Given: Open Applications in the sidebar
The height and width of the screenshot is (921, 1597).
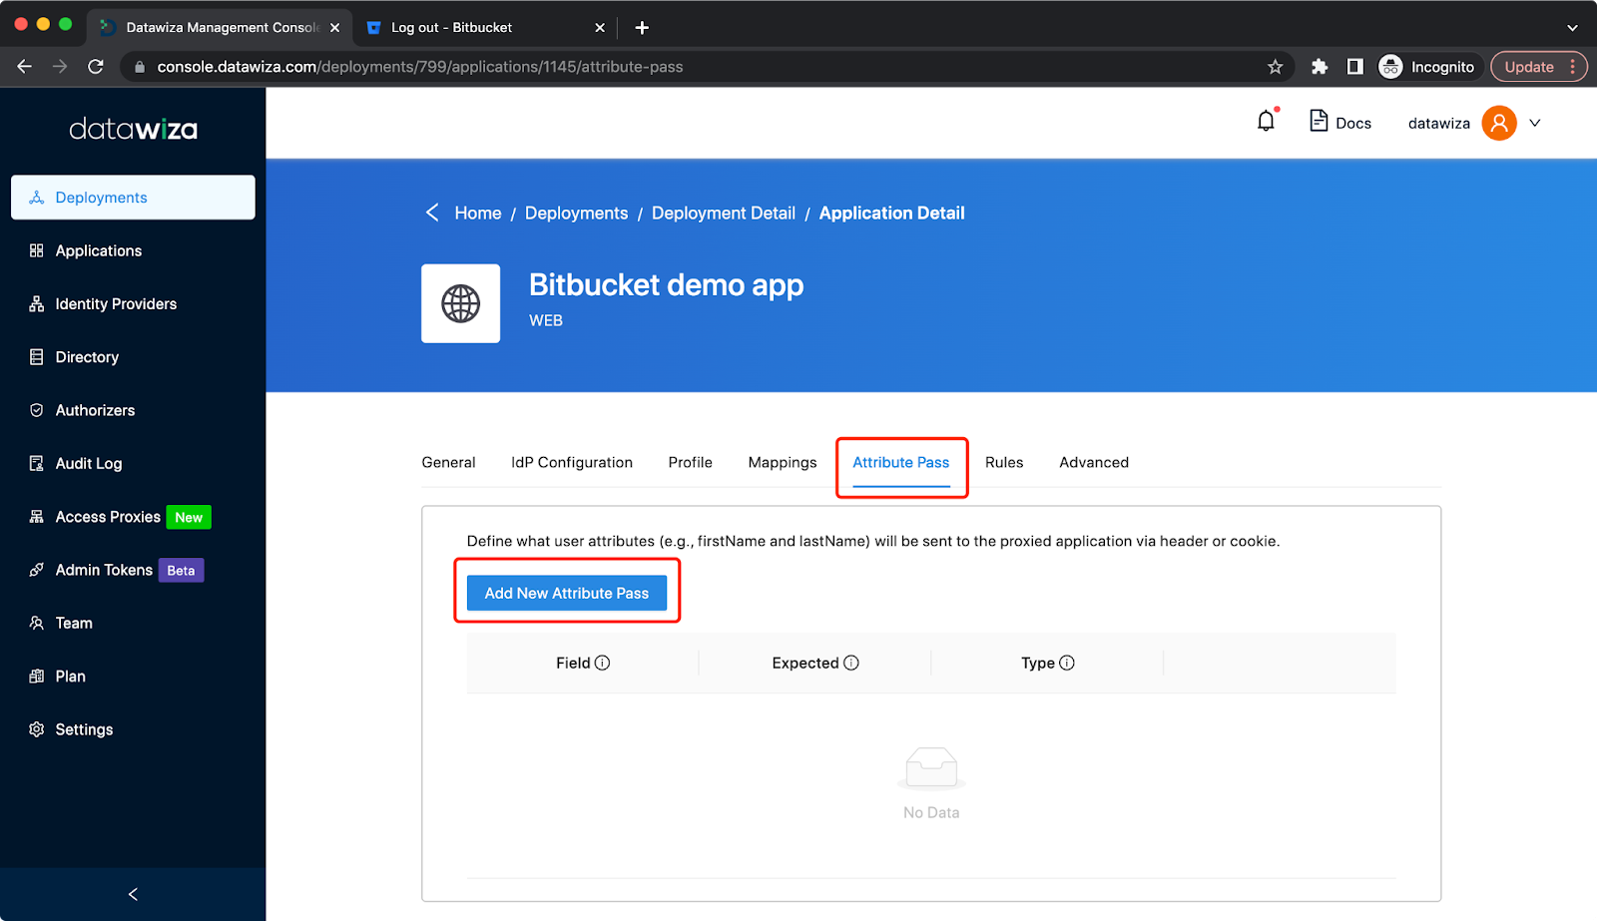Looking at the screenshot, I should pyautogui.click(x=133, y=250).
